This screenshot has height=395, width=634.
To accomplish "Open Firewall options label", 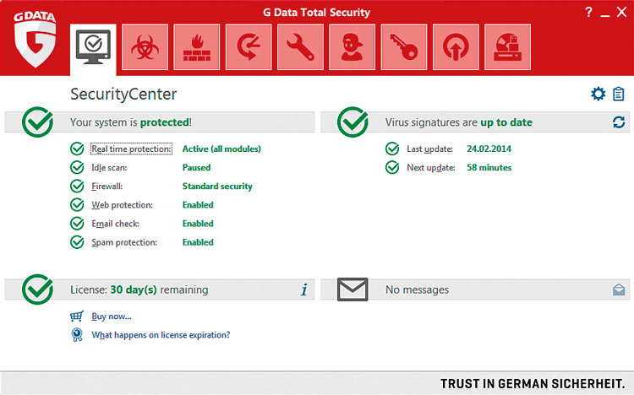I will (107, 187).
